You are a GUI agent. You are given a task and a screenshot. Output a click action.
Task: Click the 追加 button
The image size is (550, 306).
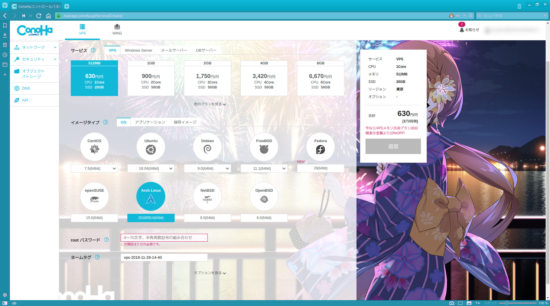[x=393, y=146]
